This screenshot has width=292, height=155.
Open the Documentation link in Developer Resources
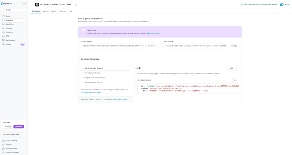pyautogui.click(x=87, y=92)
